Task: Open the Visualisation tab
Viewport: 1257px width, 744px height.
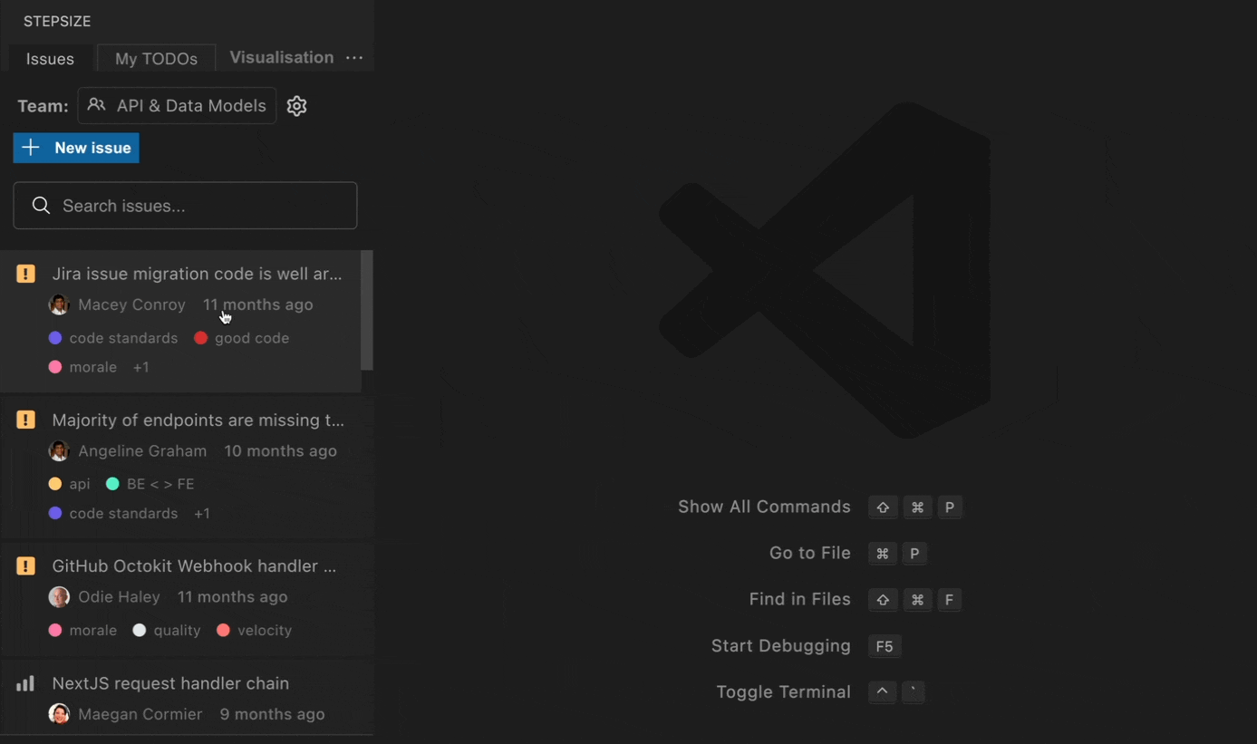Action: pyautogui.click(x=282, y=56)
